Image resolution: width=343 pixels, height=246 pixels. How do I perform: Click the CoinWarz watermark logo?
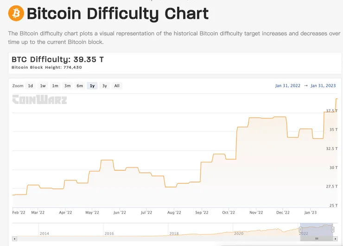(39, 99)
